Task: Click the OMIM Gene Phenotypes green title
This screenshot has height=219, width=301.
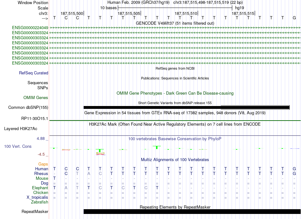Action: click(x=175, y=93)
